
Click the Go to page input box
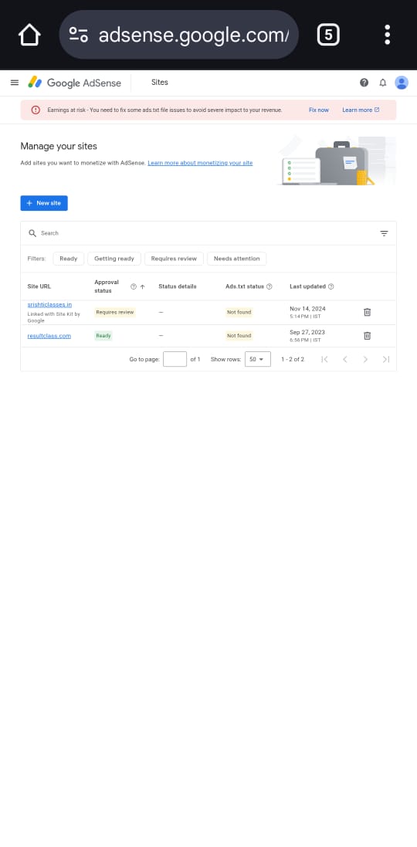[x=175, y=359]
